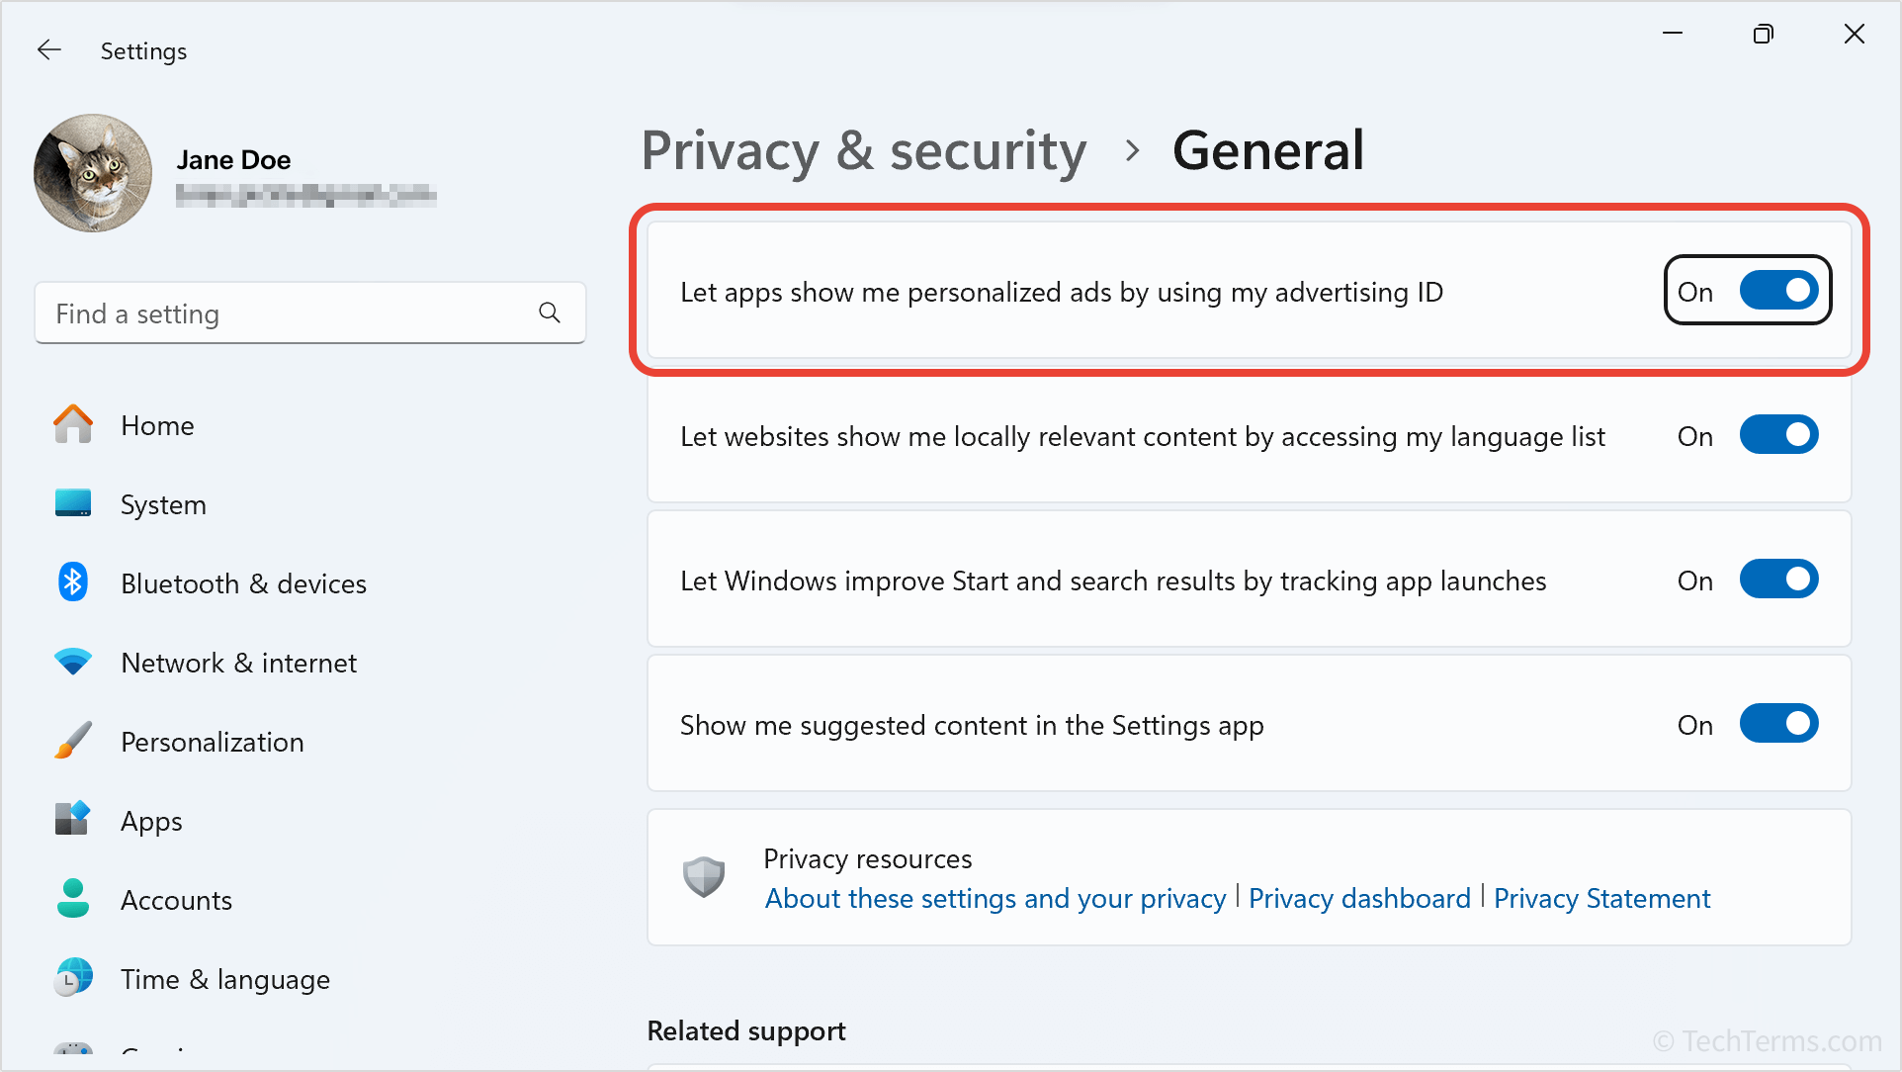Toggle locally relevant content language list switch
Screen dimensions: 1902x1072
point(1778,435)
